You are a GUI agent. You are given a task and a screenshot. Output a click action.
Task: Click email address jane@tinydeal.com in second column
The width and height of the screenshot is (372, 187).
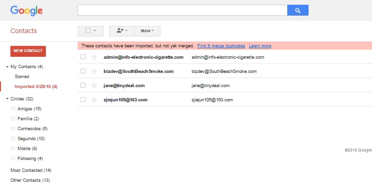211,86
